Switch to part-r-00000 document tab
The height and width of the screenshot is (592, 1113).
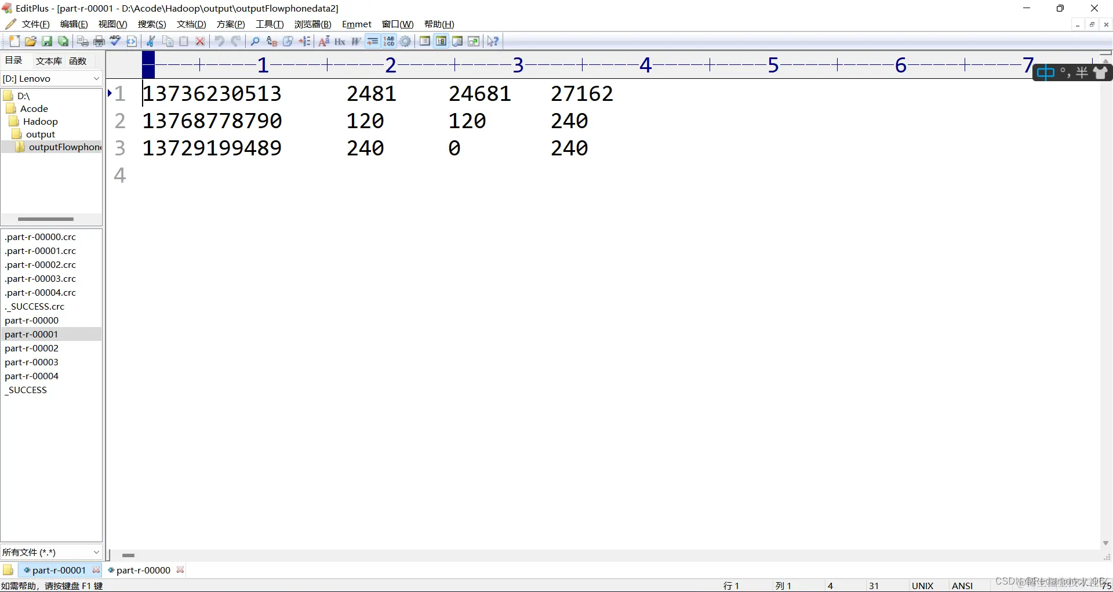coord(143,570)
